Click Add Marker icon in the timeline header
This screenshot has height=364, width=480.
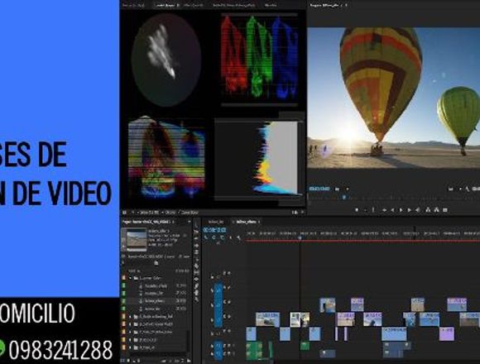tap(230, 237)
